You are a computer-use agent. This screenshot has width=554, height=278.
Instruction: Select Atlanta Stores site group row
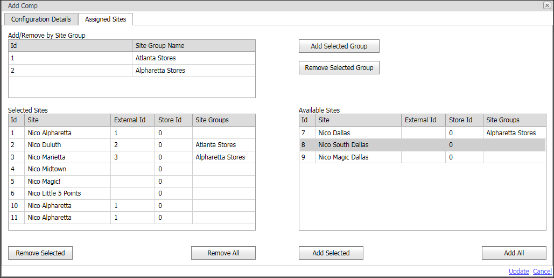pyautogui.click(x=132, y=58)
